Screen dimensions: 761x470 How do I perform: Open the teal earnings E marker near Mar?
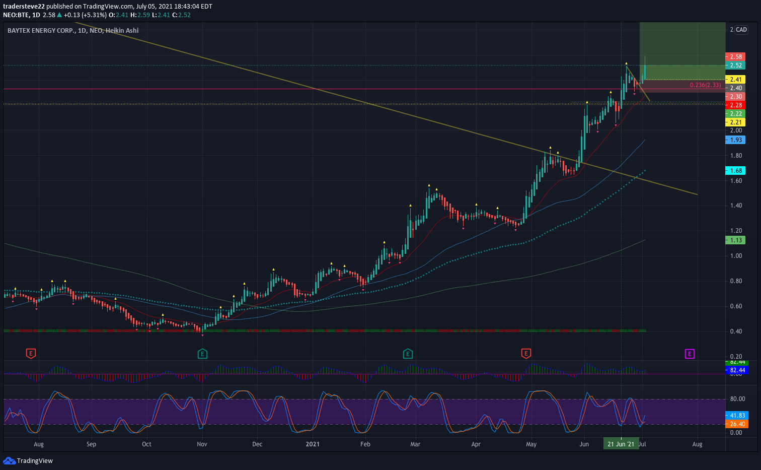click(408, 354)
